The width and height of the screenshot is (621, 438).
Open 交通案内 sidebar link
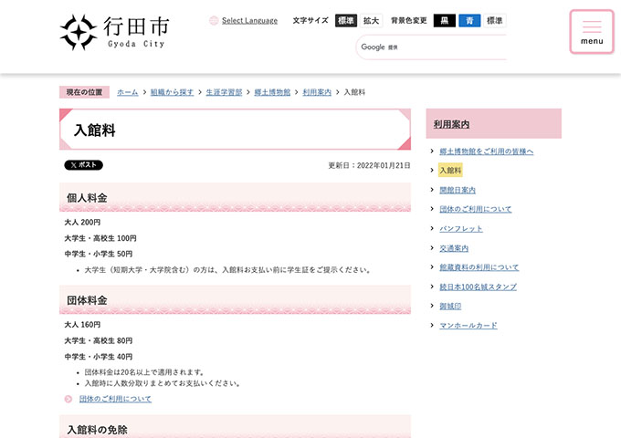(454, 248)
